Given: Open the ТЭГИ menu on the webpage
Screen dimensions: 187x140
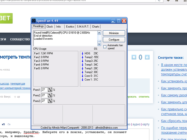Looking at the screenshot, I should (3, 39).
